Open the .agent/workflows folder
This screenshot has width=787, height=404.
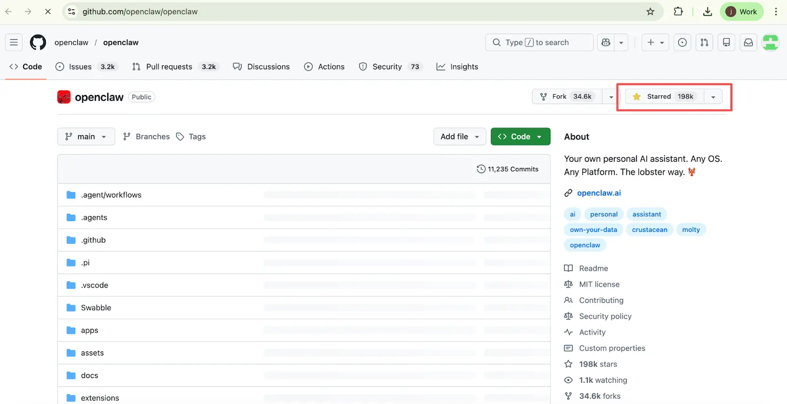[111, 195]
